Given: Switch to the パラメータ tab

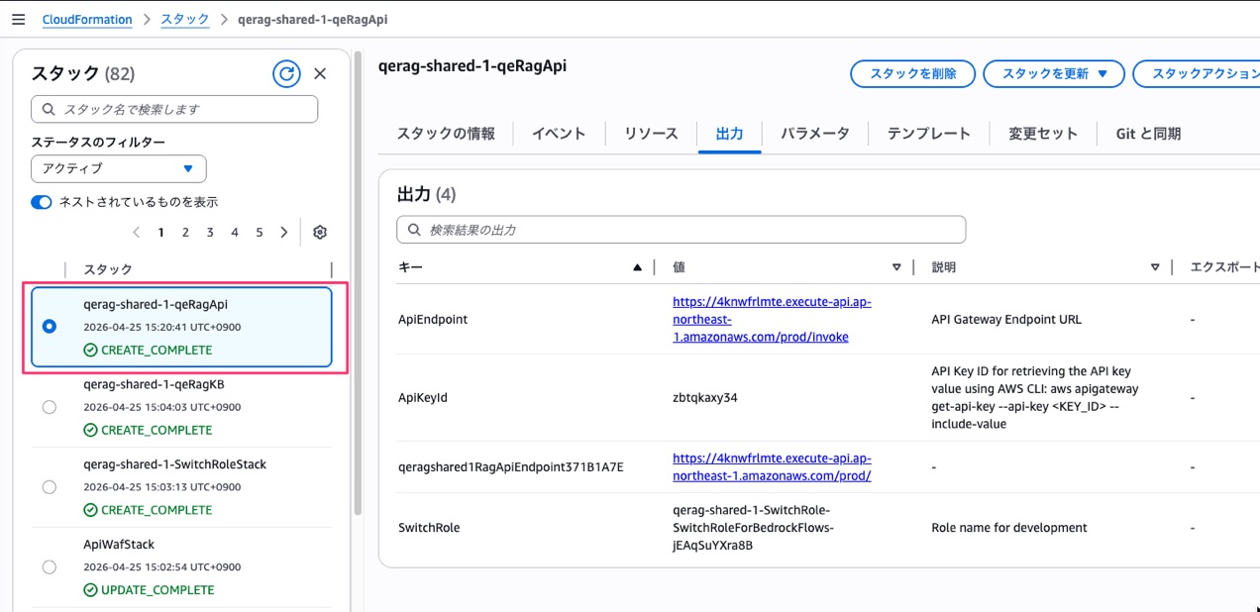Looking at the screenshot, I should (x=814, y=134).
